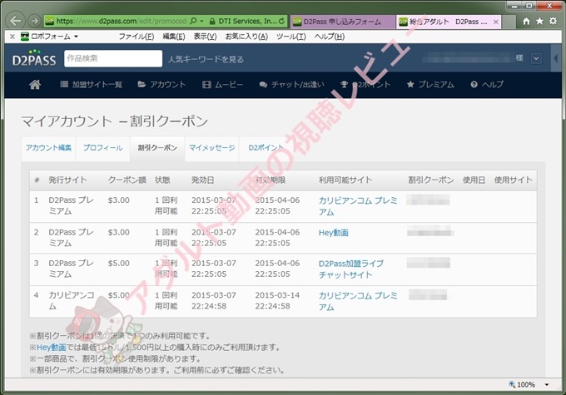Go back with the browser back arrow

[x=15, y=21]
